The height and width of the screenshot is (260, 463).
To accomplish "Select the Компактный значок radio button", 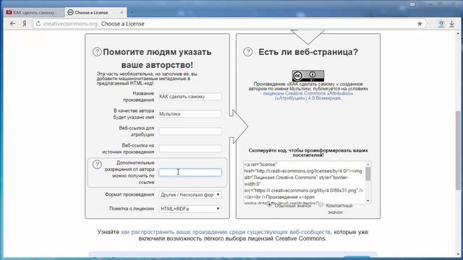I will click(320, 204).
